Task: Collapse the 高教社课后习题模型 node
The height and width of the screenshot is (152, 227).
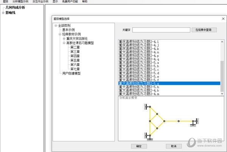Action: pos(64,43)
